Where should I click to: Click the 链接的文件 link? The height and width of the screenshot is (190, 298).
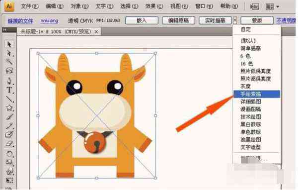click(x=20, y=20)
